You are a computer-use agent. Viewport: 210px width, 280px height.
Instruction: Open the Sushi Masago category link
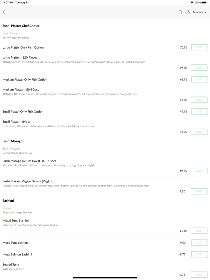tap(11, 148)
